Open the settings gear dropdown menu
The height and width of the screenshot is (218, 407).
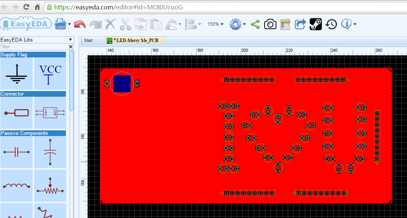pos(238,25)
